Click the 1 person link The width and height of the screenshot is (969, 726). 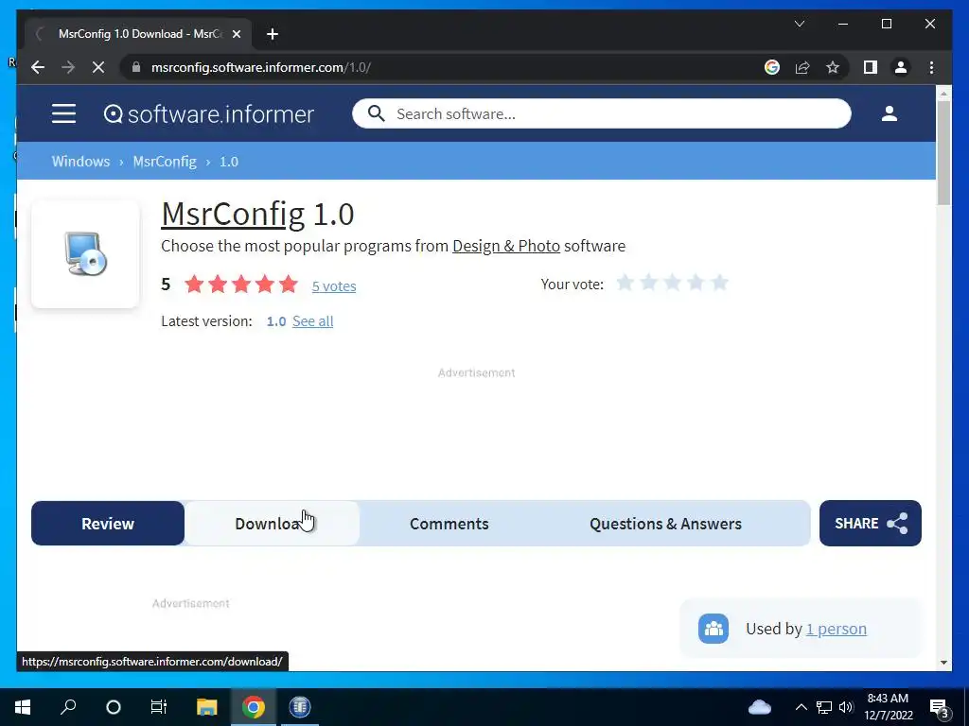[837, 629]
